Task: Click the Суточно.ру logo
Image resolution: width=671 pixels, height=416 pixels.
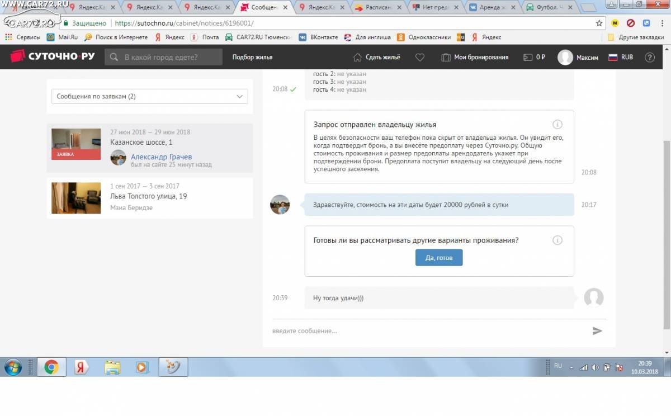Action: pos(53,57)
